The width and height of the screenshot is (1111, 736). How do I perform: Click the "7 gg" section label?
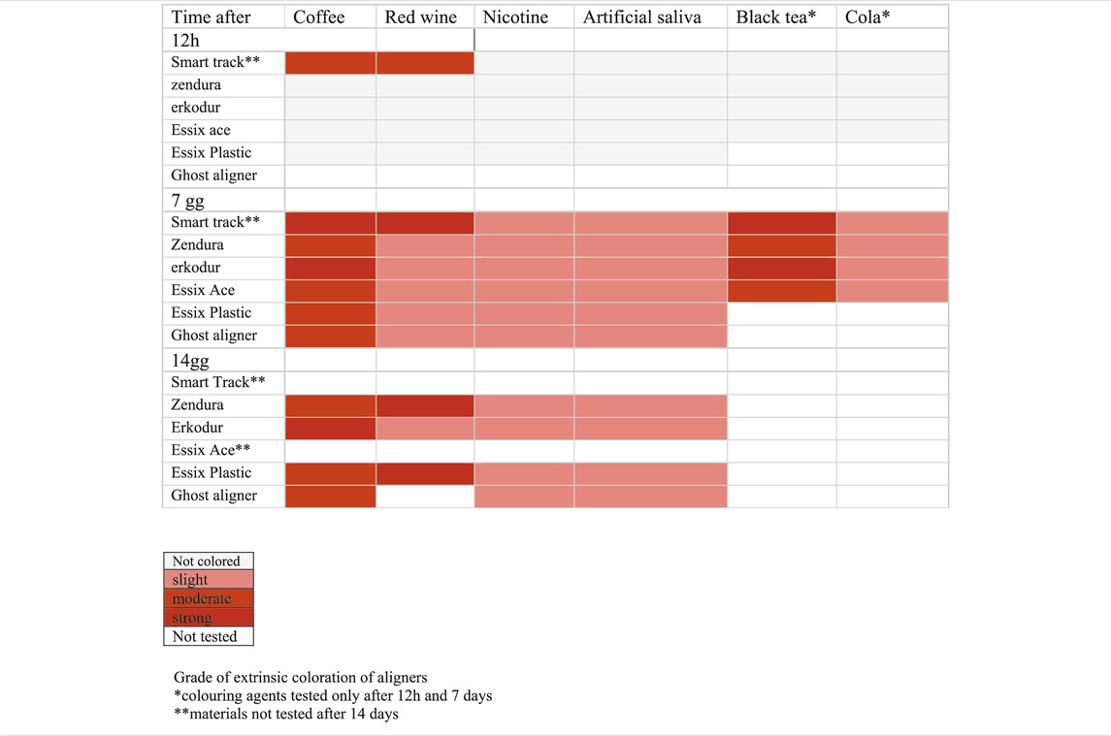[188, 201]
